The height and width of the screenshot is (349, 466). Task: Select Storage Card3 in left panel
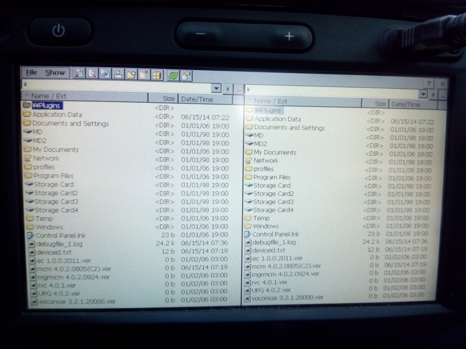(56, 202)
